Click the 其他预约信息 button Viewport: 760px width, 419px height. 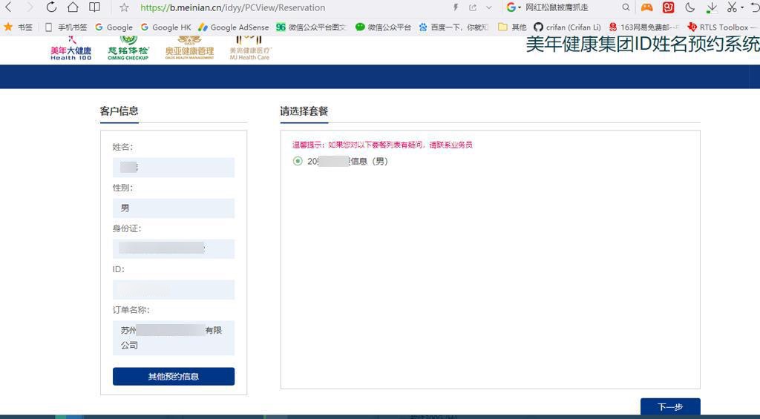[x=174, y=377]
